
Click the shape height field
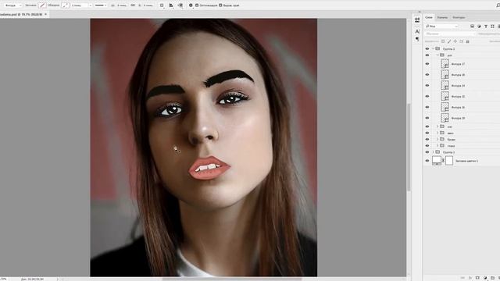[x=148, y=5]
